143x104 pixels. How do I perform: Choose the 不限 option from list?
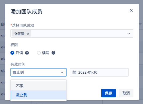(38, 86)
